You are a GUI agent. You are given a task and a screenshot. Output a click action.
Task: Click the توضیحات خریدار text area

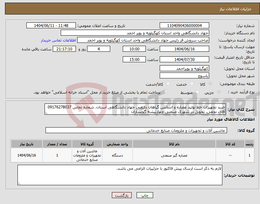click(x=120, y=175)
